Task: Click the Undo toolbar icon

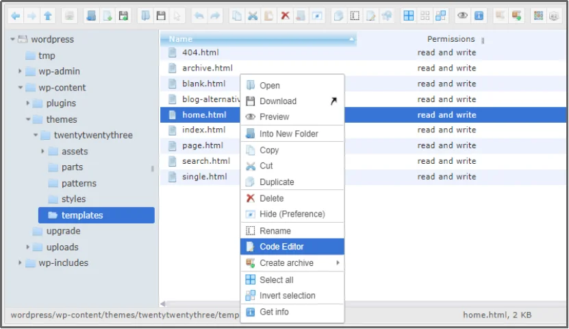Action: tap(199, 16)
